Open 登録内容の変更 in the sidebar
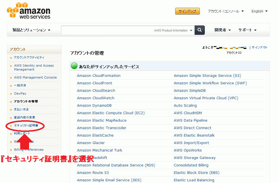279x183 pixels. click(x=25, y=117)
